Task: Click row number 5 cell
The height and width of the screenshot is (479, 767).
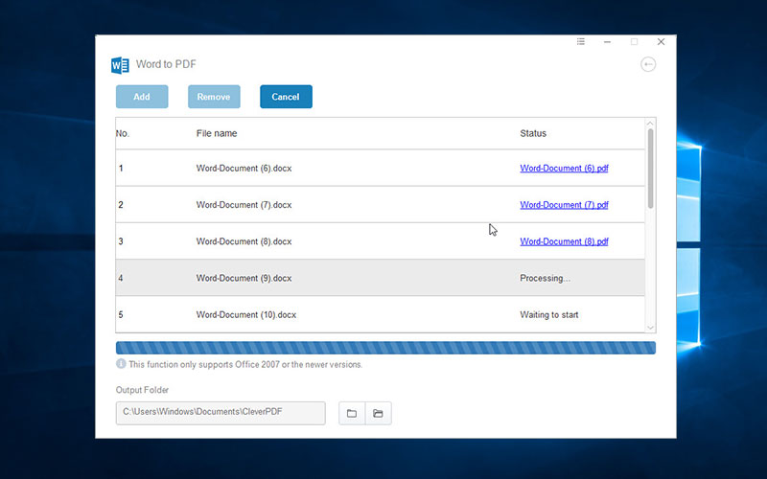Action: (x=121, y=315)
